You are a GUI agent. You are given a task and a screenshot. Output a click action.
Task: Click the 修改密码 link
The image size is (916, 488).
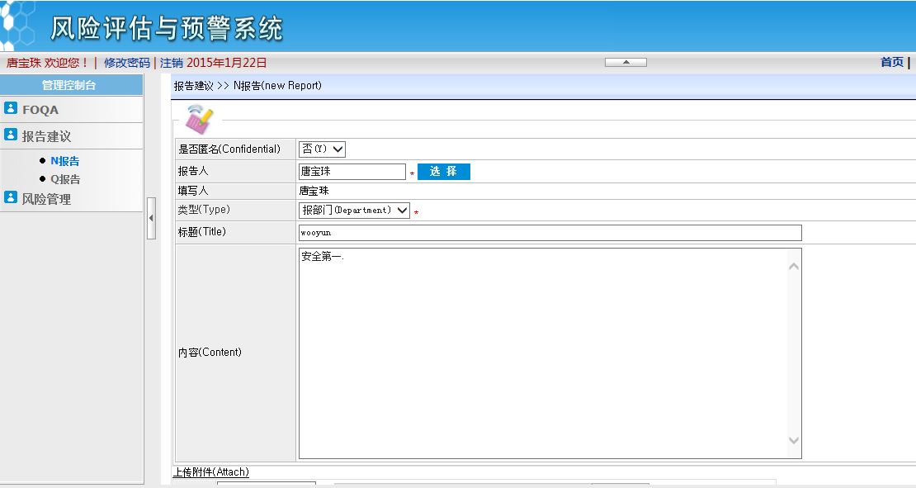click(x=127, y=63)
